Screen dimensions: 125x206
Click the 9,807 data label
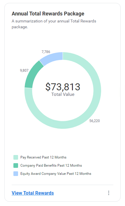point(24,71)
